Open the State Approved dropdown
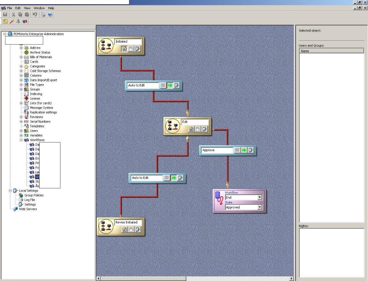368x281 pixels. [x=260, y=207]
